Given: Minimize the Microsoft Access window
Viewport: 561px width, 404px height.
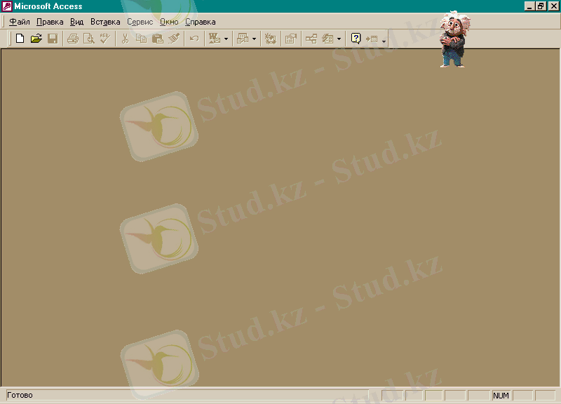Looking at the screenshot, I should click(529, 6).
